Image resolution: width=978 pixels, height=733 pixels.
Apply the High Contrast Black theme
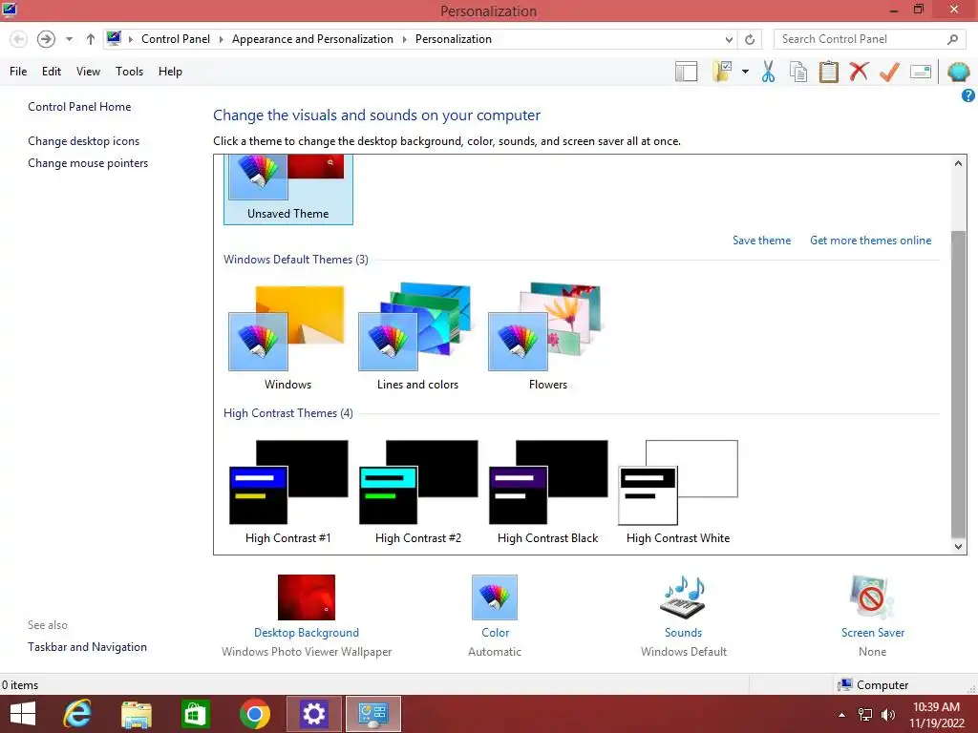[547, 492]
